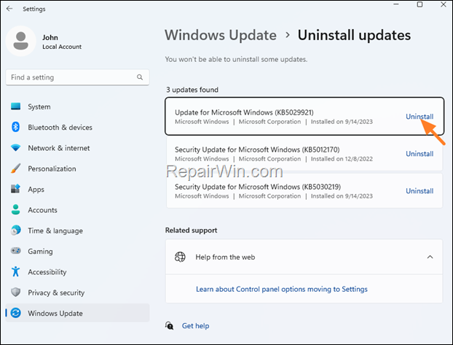Select the KB5012170 update title text
This screenshot has width=453, height=345.
257,150
